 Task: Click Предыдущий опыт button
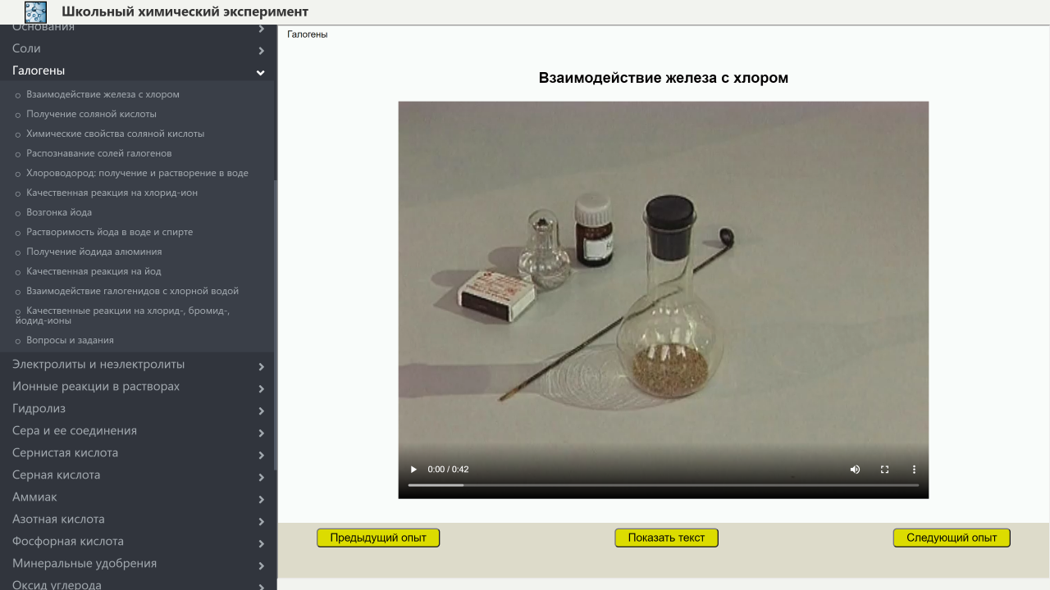[x=378, y=538]
